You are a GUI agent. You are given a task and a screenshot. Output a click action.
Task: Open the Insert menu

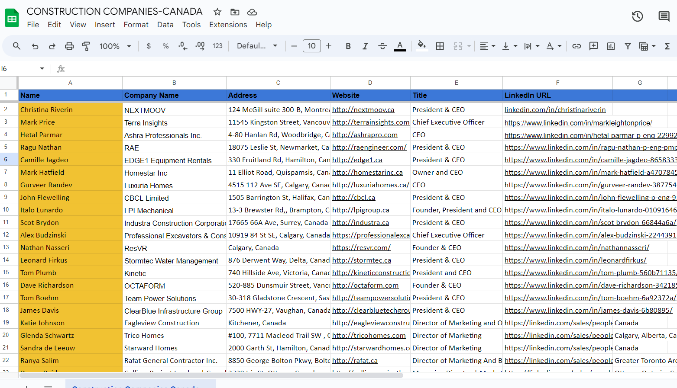(x=105, y=25)
